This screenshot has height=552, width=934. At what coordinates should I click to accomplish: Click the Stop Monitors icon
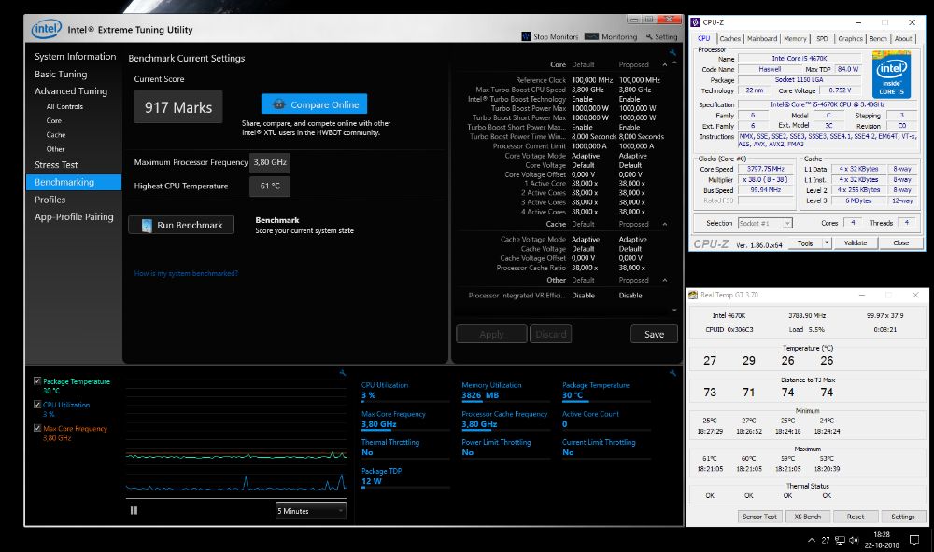tap(526, 36)
